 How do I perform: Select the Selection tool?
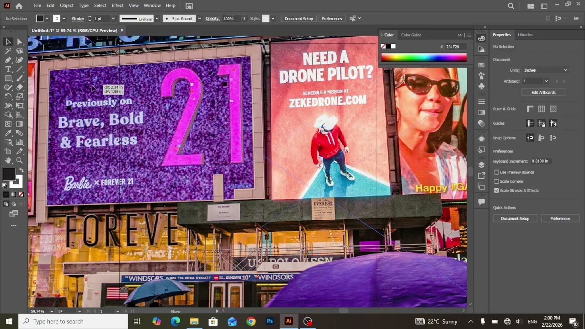coord(8,42)
